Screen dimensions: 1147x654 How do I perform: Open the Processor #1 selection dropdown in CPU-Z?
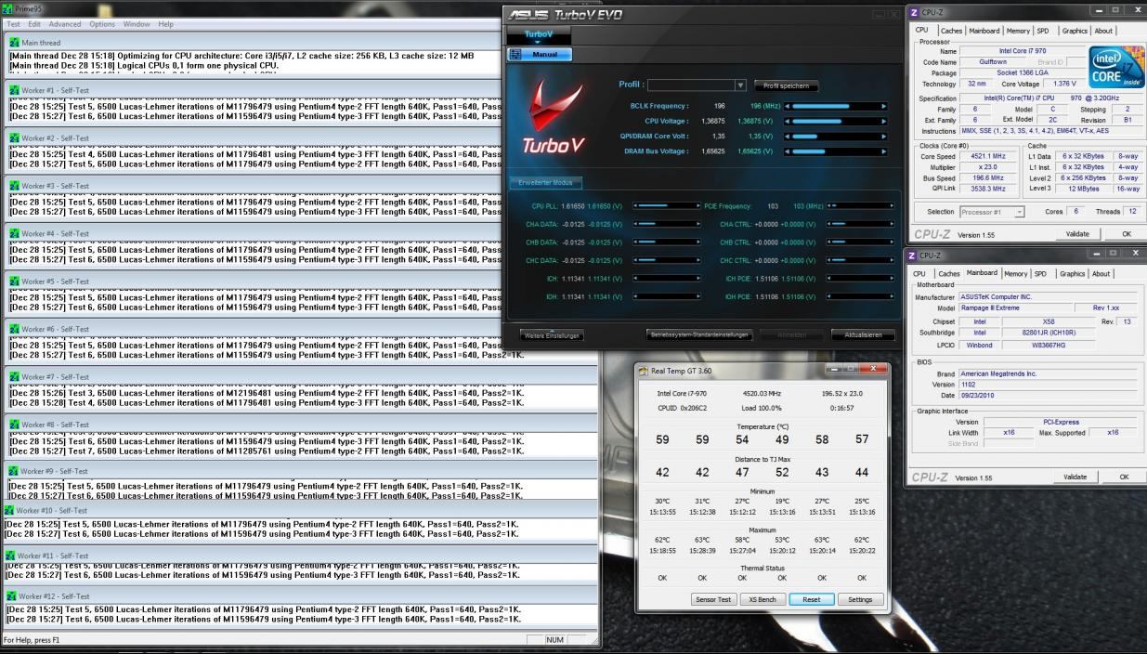click(x=1019, y=212)
